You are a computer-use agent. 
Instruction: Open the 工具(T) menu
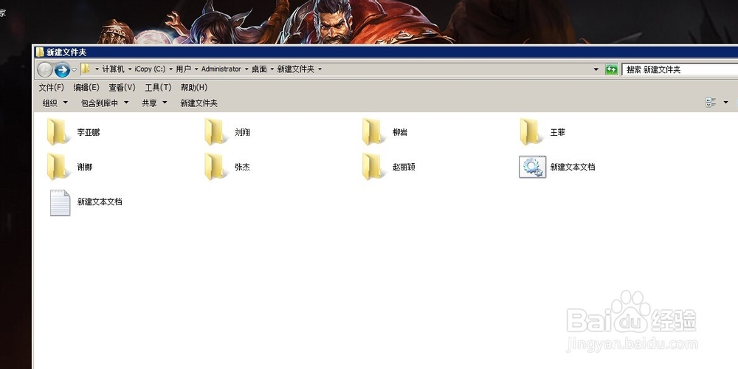coord(158,88)
